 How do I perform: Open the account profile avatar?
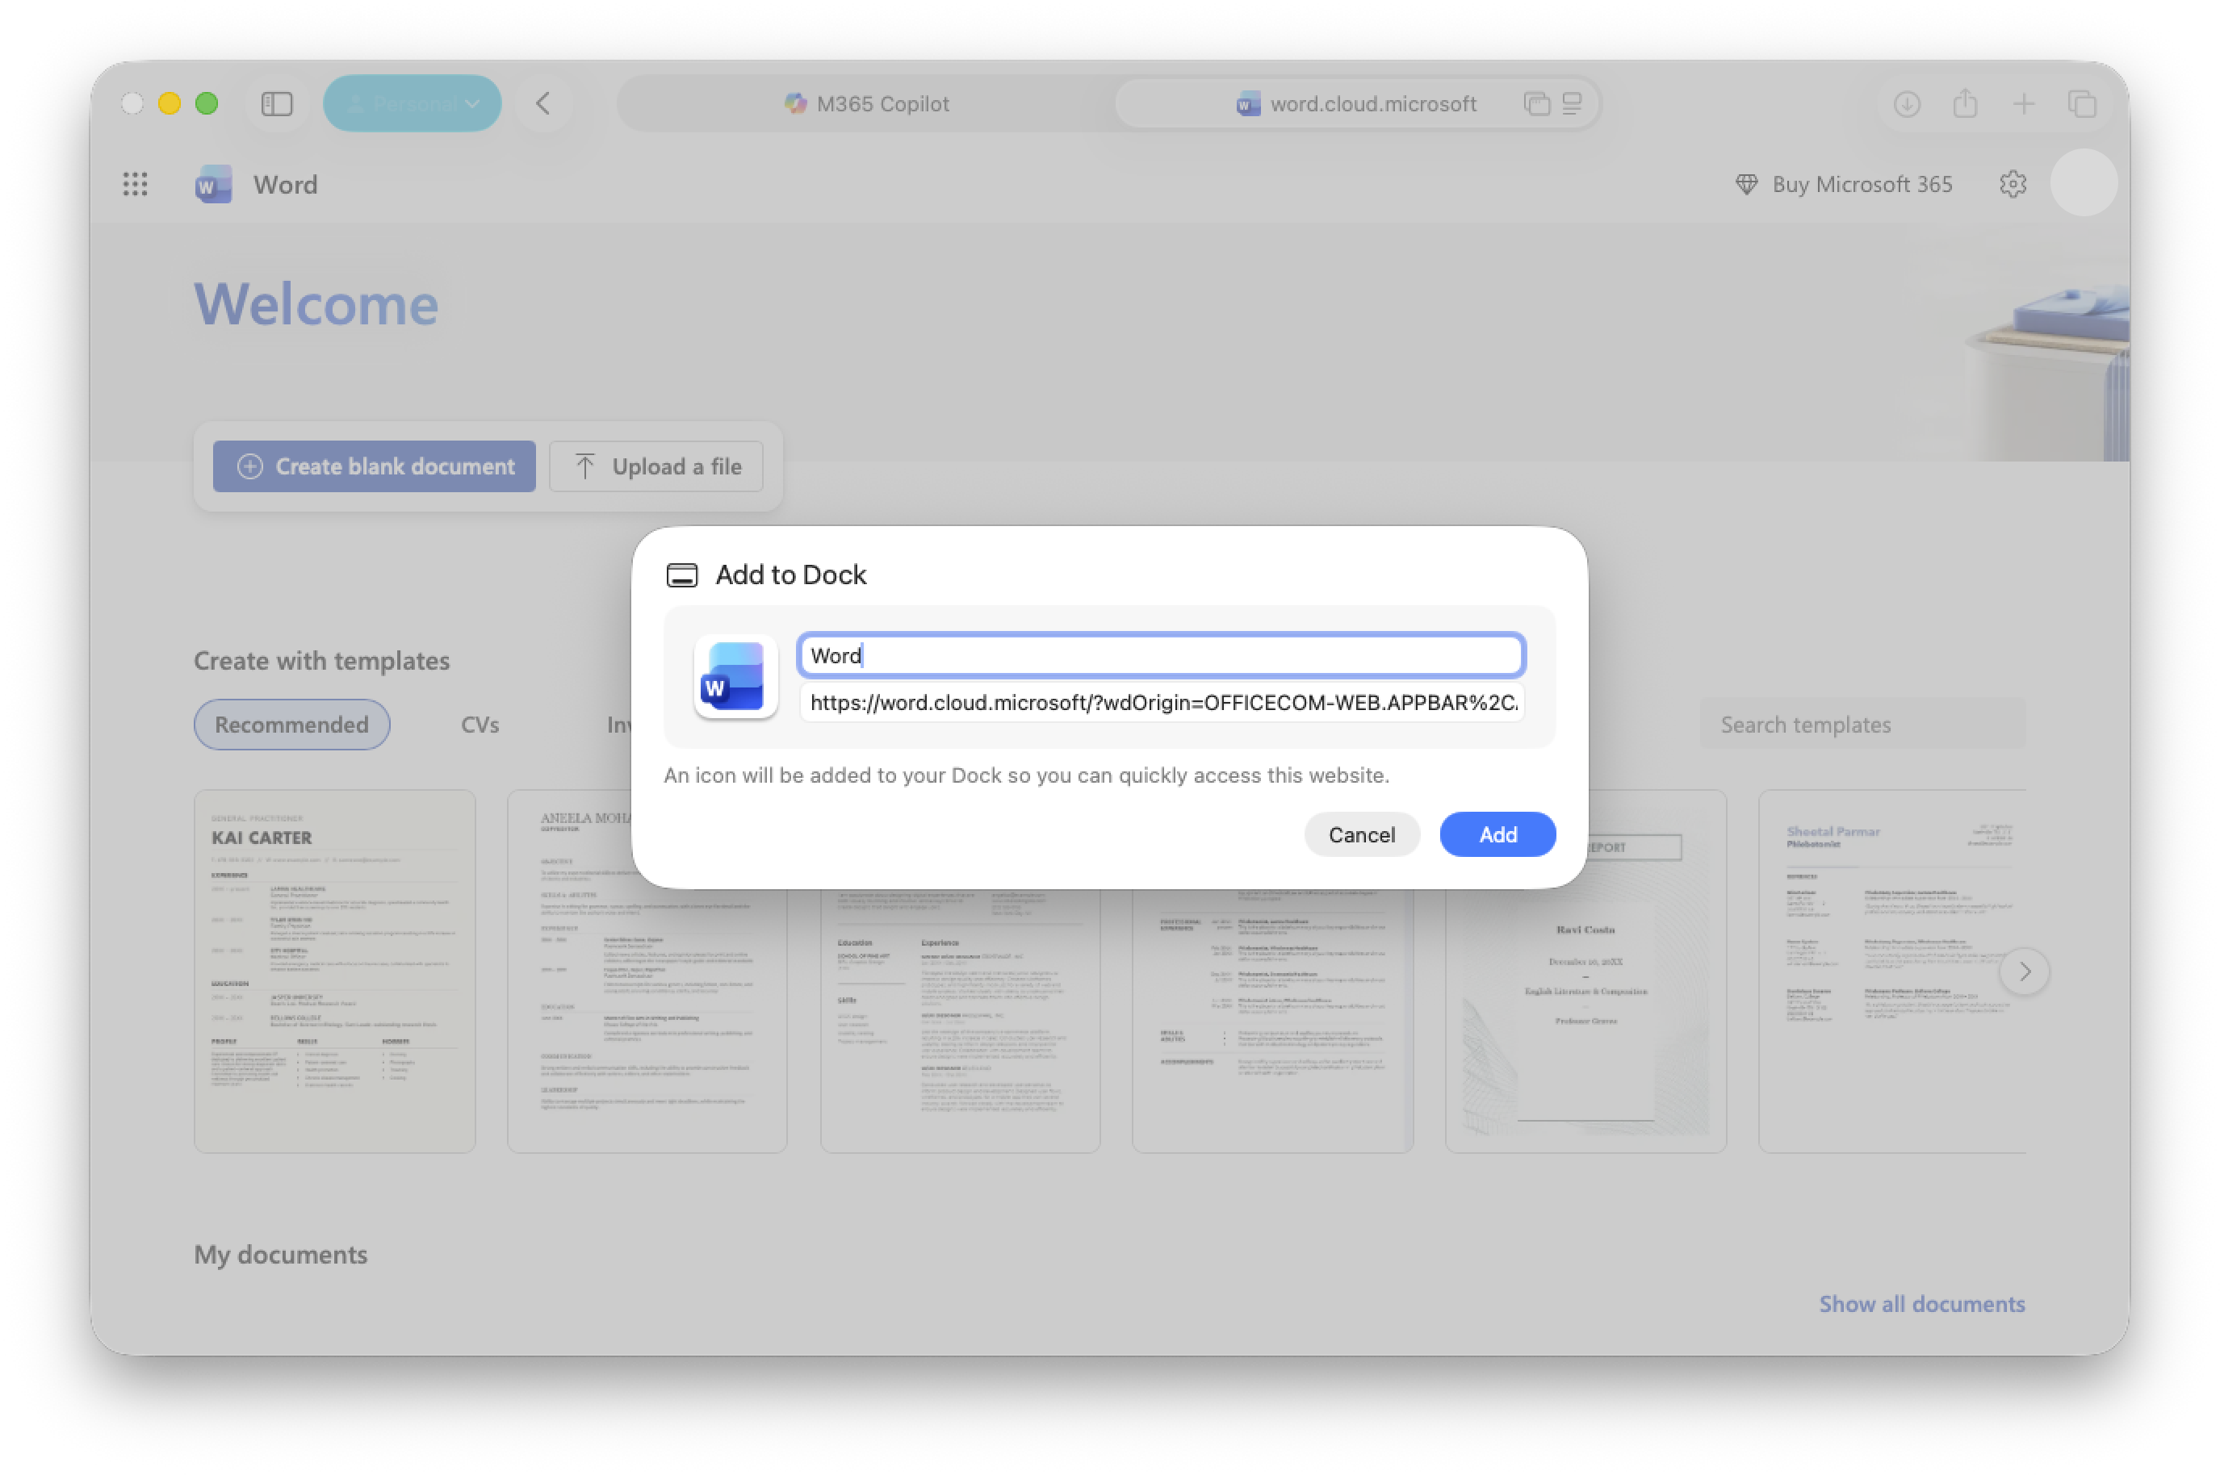[x=2083, y=183]
